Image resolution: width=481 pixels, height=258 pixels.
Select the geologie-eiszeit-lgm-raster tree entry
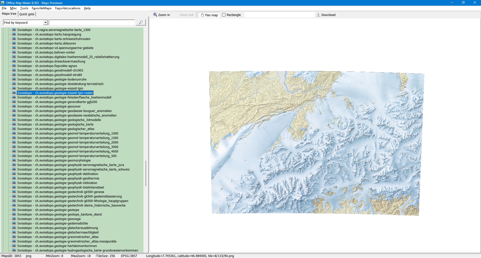coord(55,93)
